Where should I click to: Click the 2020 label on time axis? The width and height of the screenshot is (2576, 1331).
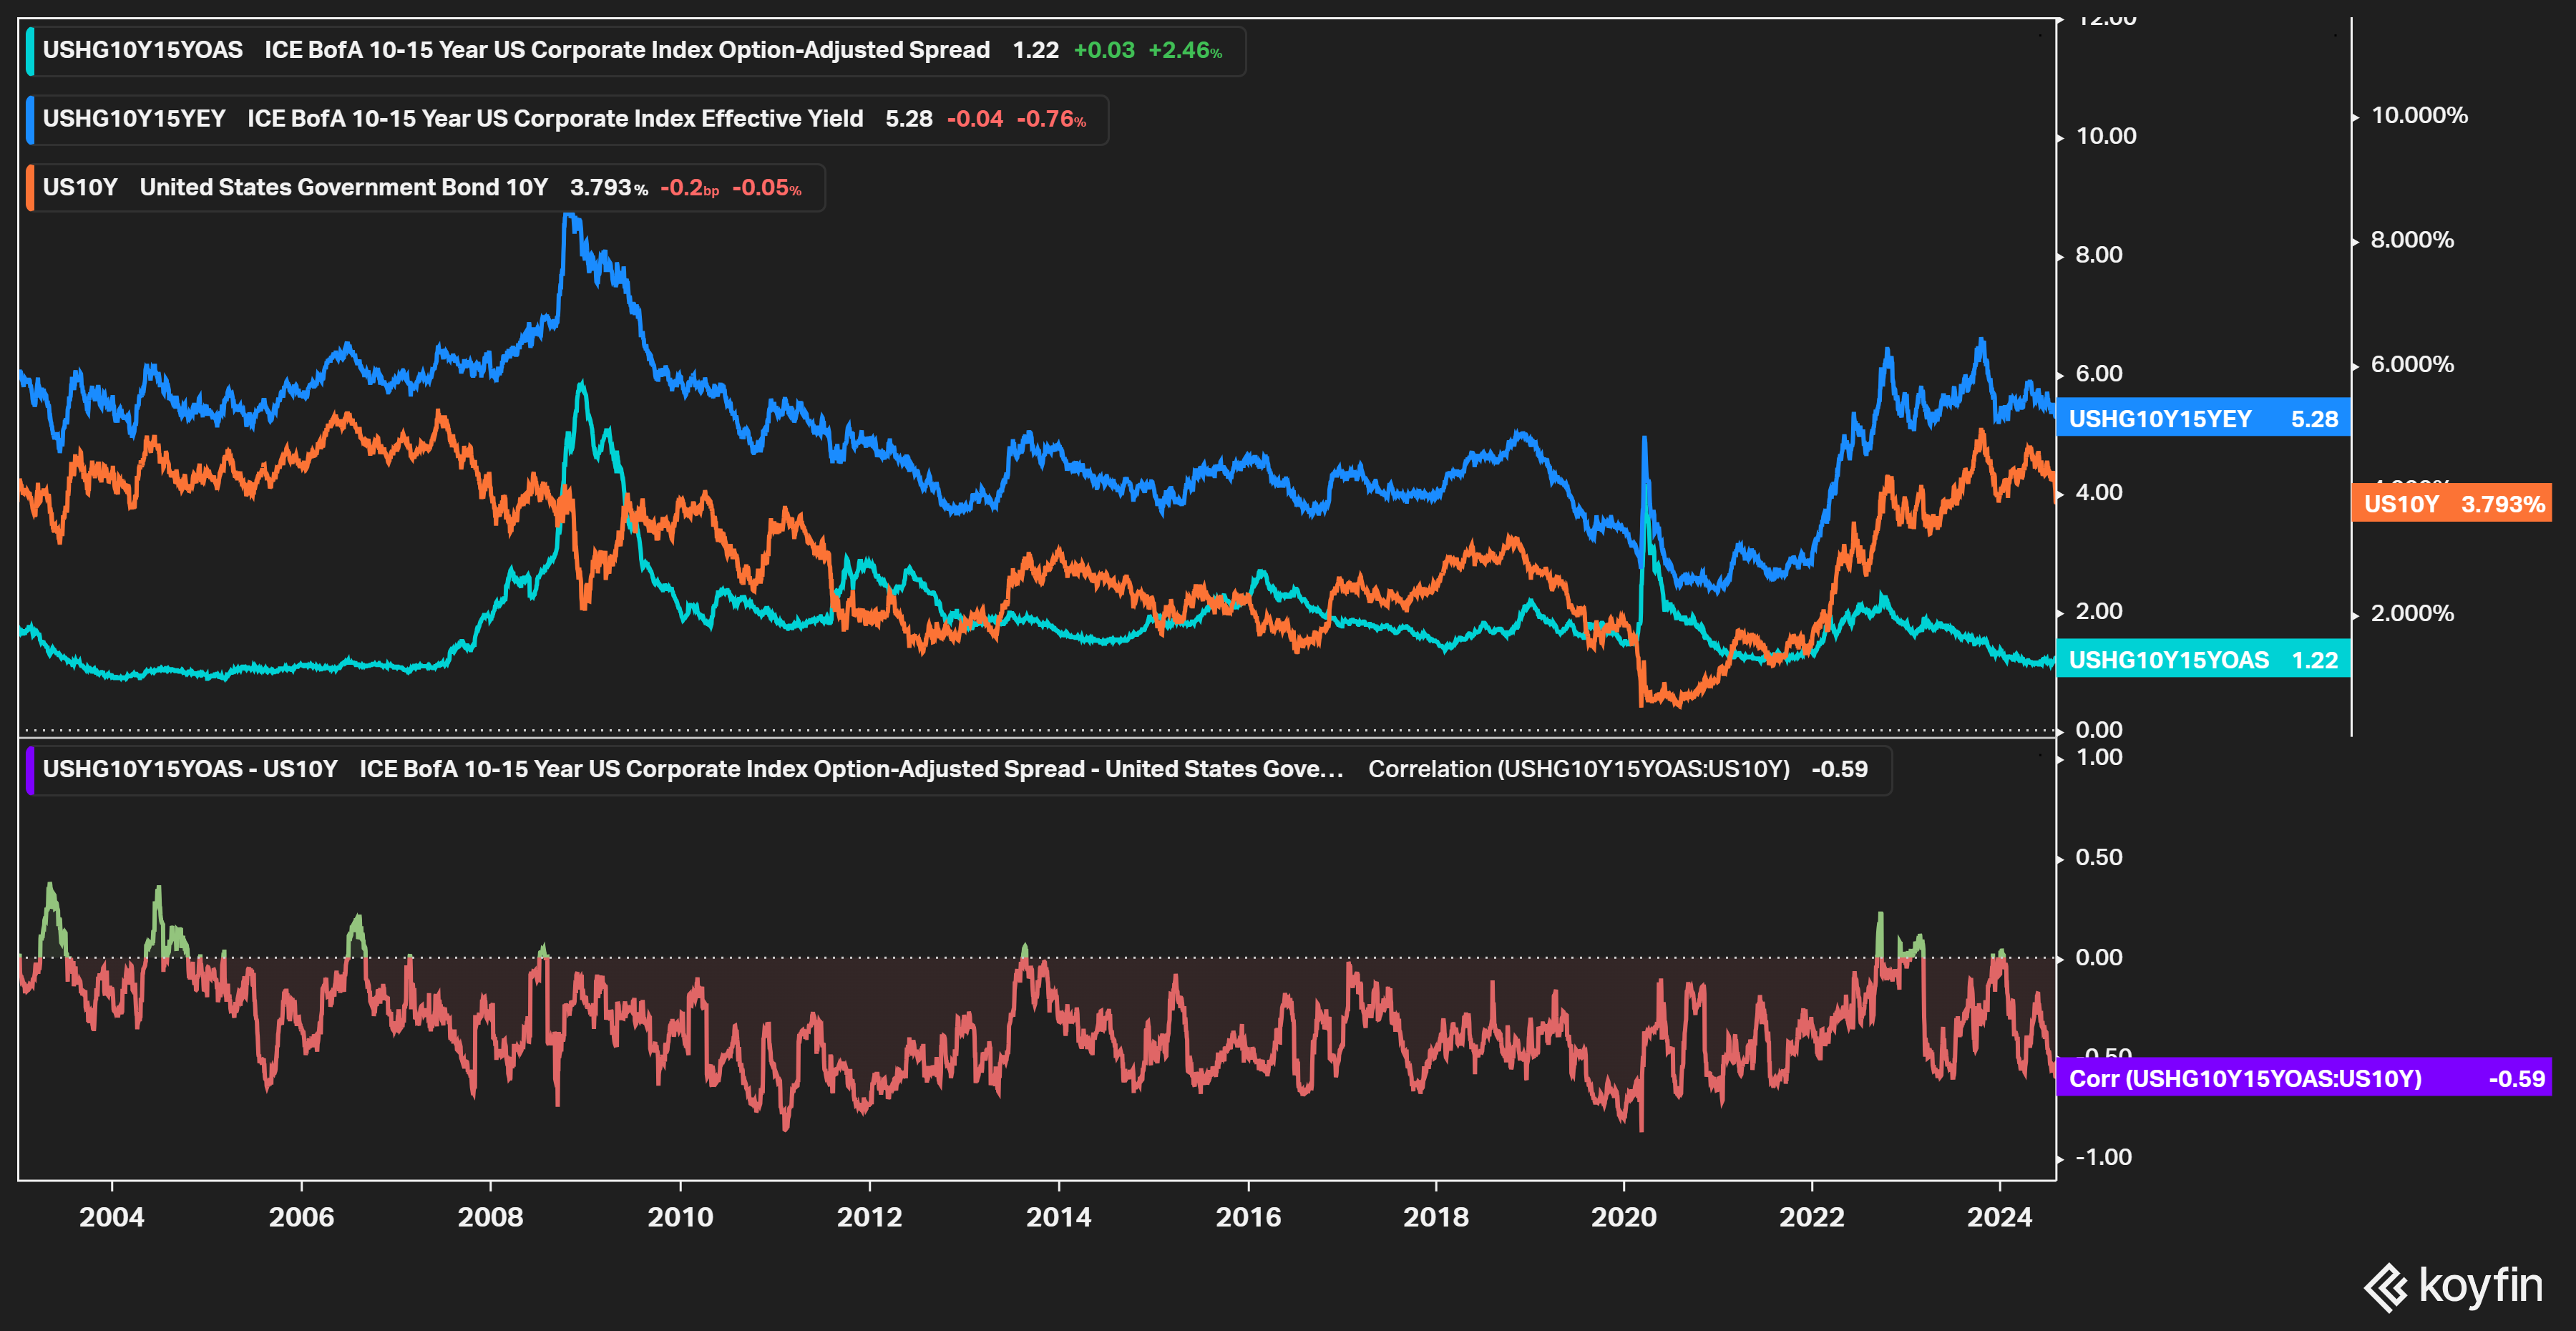coord(1623,1217)
